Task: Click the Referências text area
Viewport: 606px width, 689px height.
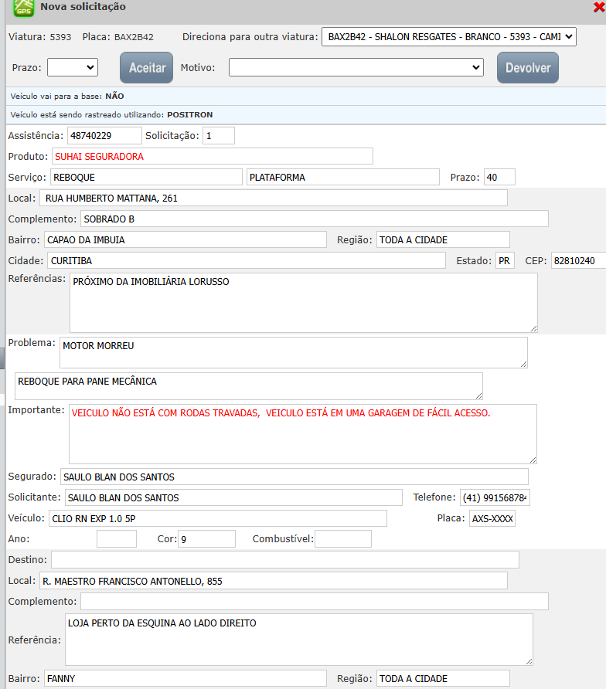Action: pos(304,303)
